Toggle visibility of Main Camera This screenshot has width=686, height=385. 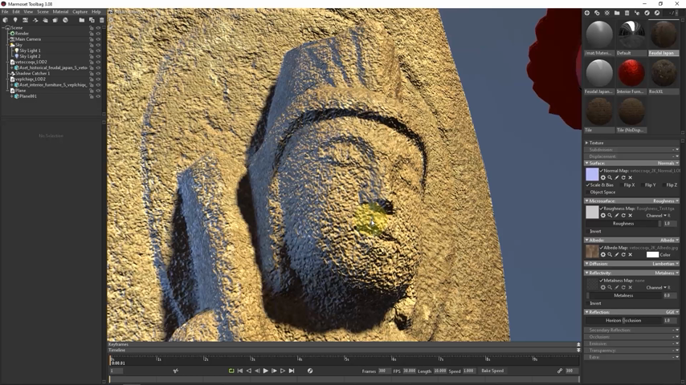tap(98, 39)
